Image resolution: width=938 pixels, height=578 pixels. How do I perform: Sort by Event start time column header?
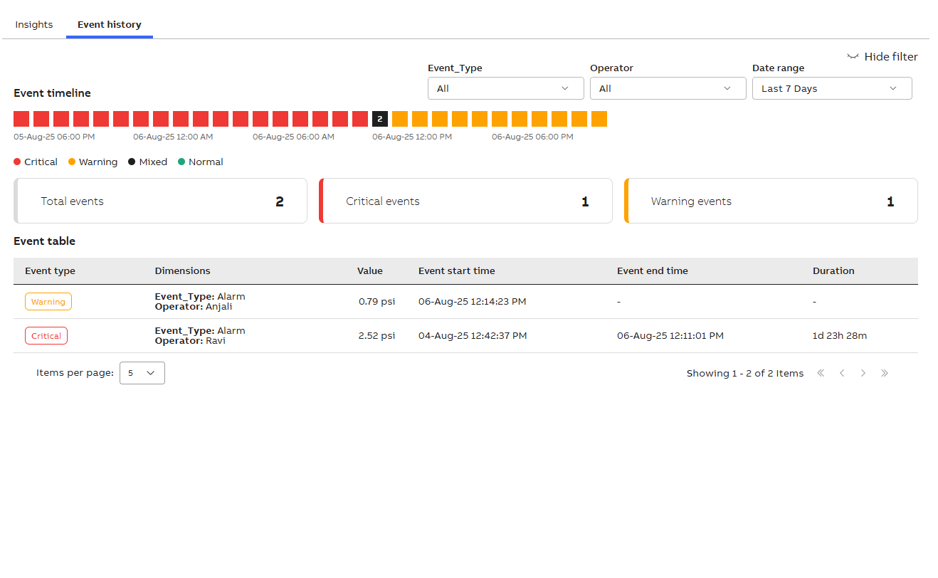(456, 271)
